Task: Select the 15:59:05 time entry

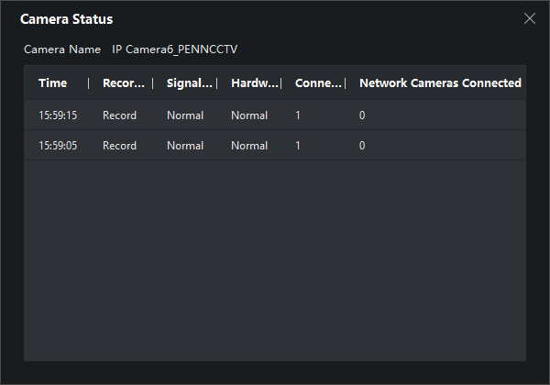Action: click(x=58, y=146)
